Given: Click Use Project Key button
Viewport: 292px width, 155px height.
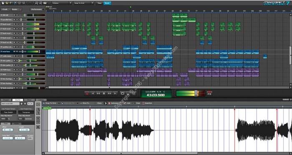Looking at the screenshot, I should click(26, 109).
